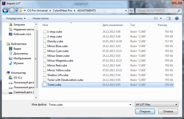Select file Minus Red.cube
Screen dimensions: 184x119
coord(108,65)
